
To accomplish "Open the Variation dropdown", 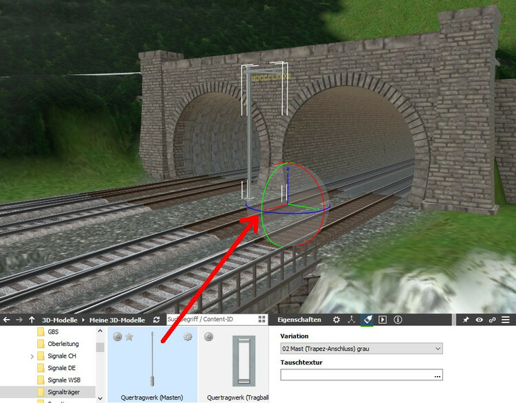I will click(x=362, y=349).
